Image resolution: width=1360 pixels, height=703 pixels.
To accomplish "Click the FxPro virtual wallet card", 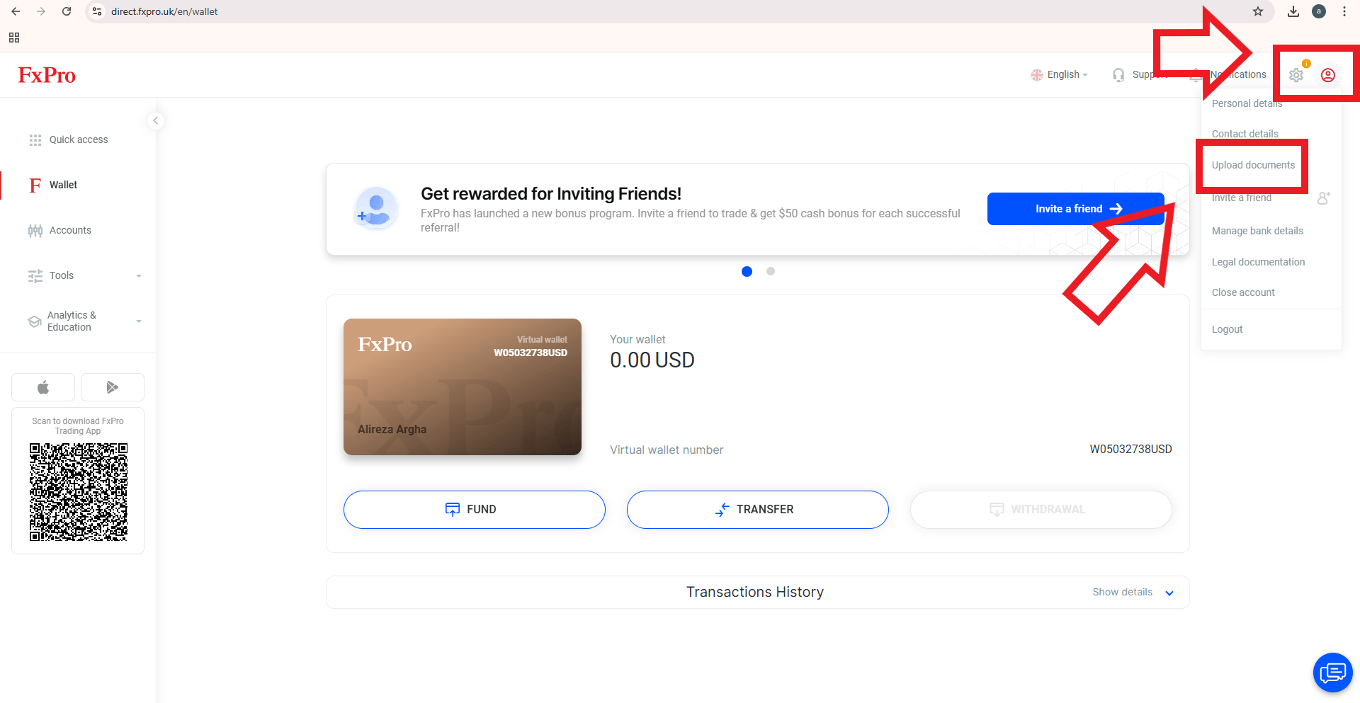I will pyautogui.click(x=463, y=387).
